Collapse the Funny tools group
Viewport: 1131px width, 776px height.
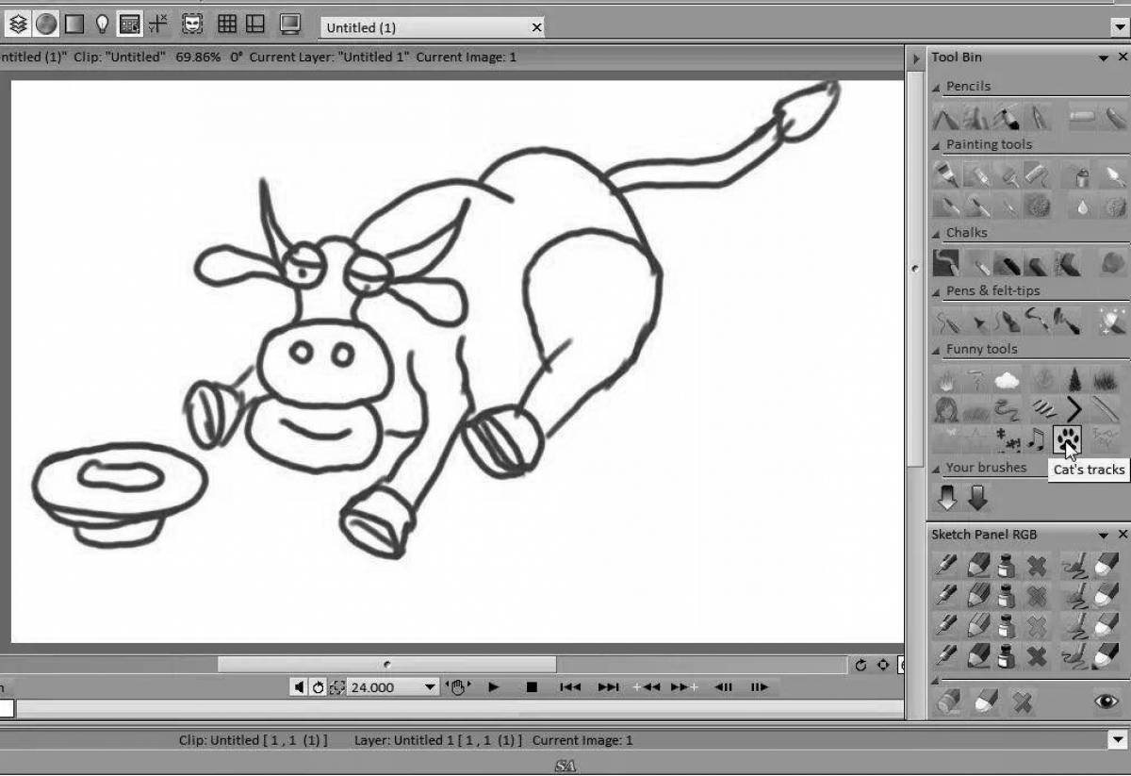937,350
